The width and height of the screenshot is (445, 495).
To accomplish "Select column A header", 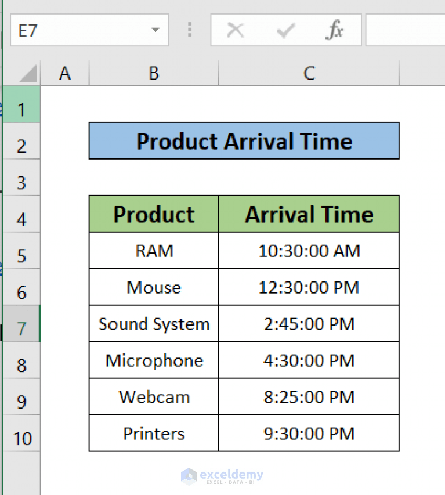I will [64, 73].
